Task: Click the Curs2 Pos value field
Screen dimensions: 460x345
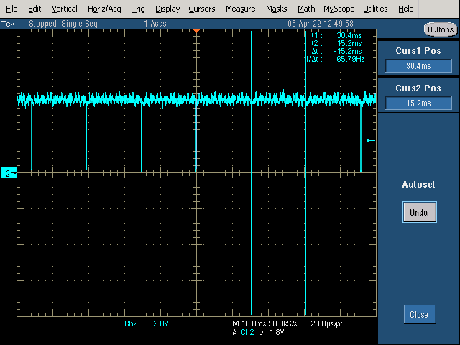Action: [418, 103]
